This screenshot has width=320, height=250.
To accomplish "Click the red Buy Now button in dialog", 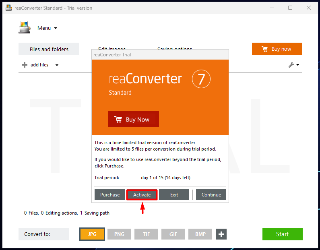I will (x=134, y=119).
